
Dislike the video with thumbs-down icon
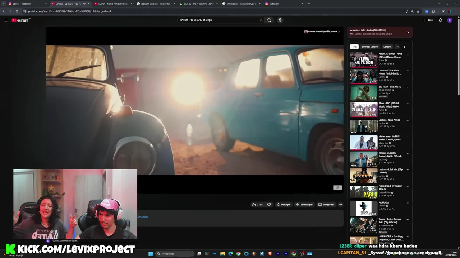pos(269,205)
